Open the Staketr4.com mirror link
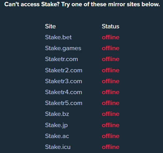This screenshot has height=153, width=163. 64,92
